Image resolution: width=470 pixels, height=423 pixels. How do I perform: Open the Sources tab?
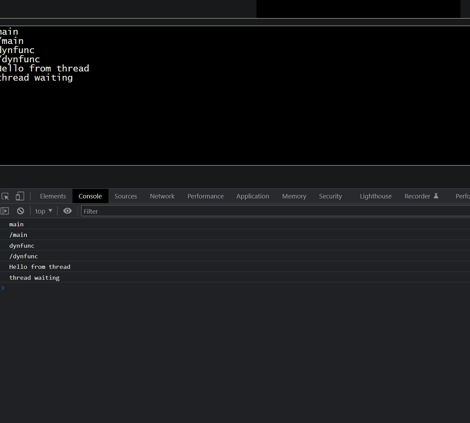point(126,196)
